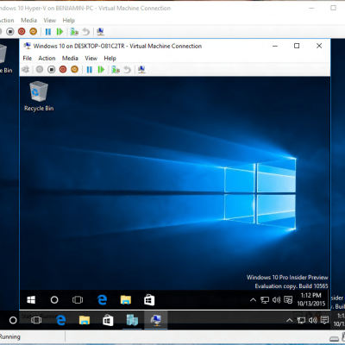Open File menu in DESKTOP-O81C2TR window
The height and width of the screenshot is (345, 345).
pyautogui.click(x=28, y=58)
